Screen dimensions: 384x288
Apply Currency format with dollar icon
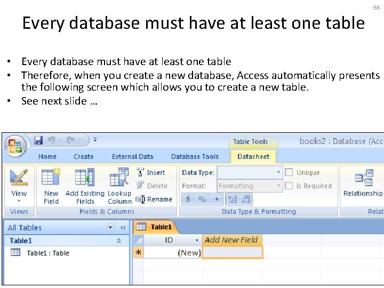(188, 199)
